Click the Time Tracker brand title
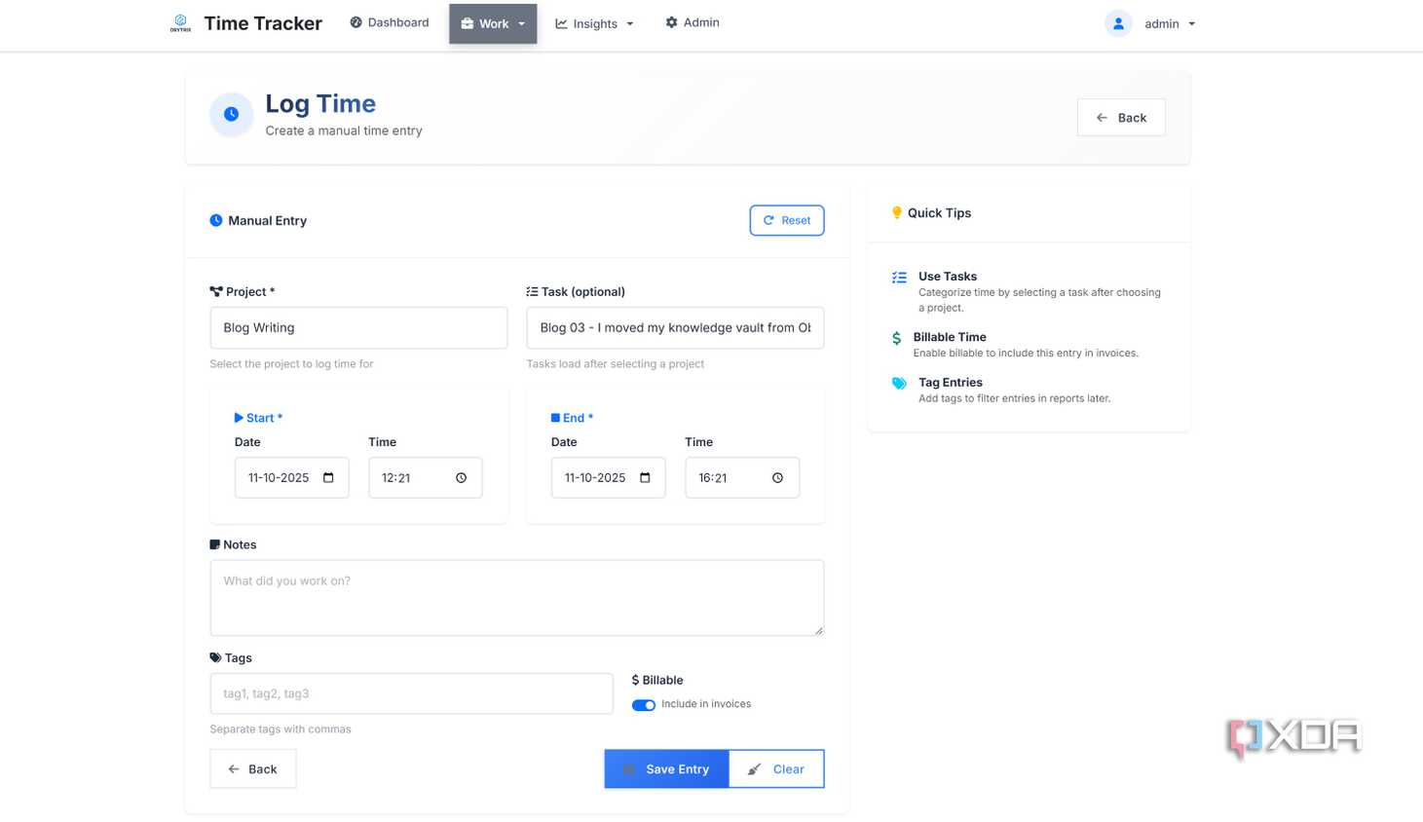 [263, 23]
